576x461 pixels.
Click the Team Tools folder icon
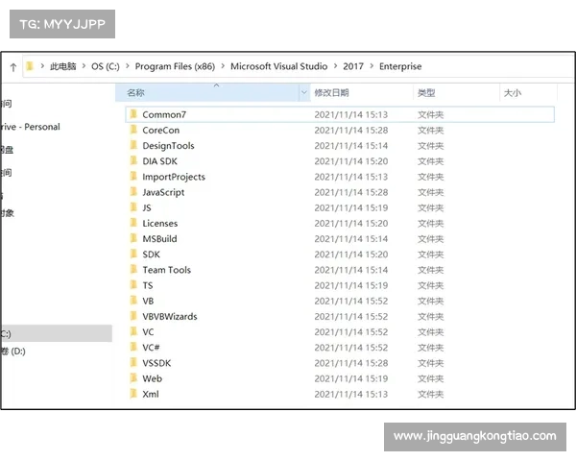click(133, 270)
